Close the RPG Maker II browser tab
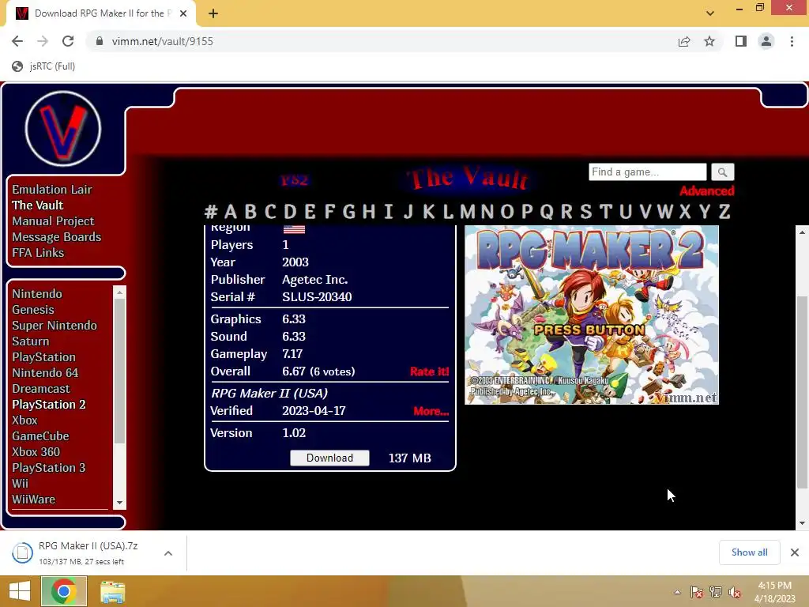Viewport: 809px width, 607px height. pyautogui.click(x=183, y=13)
